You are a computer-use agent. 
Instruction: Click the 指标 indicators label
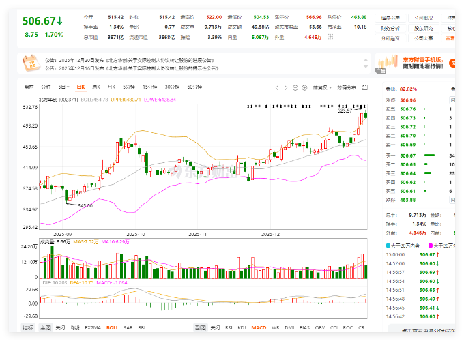(28, 327)
